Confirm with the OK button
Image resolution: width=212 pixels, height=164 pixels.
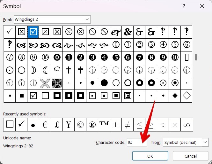tap(150, 156)
